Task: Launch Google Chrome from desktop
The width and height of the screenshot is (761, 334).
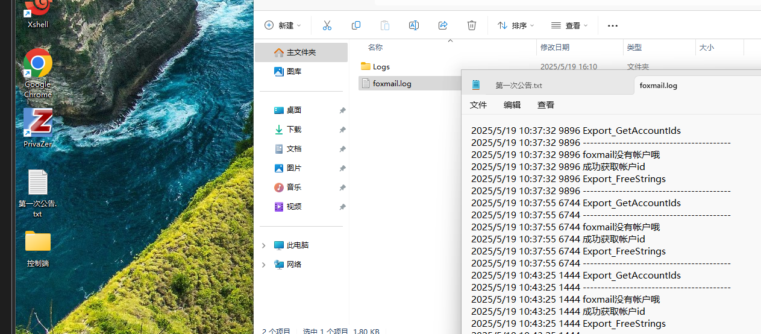Action: coord(38,73)
